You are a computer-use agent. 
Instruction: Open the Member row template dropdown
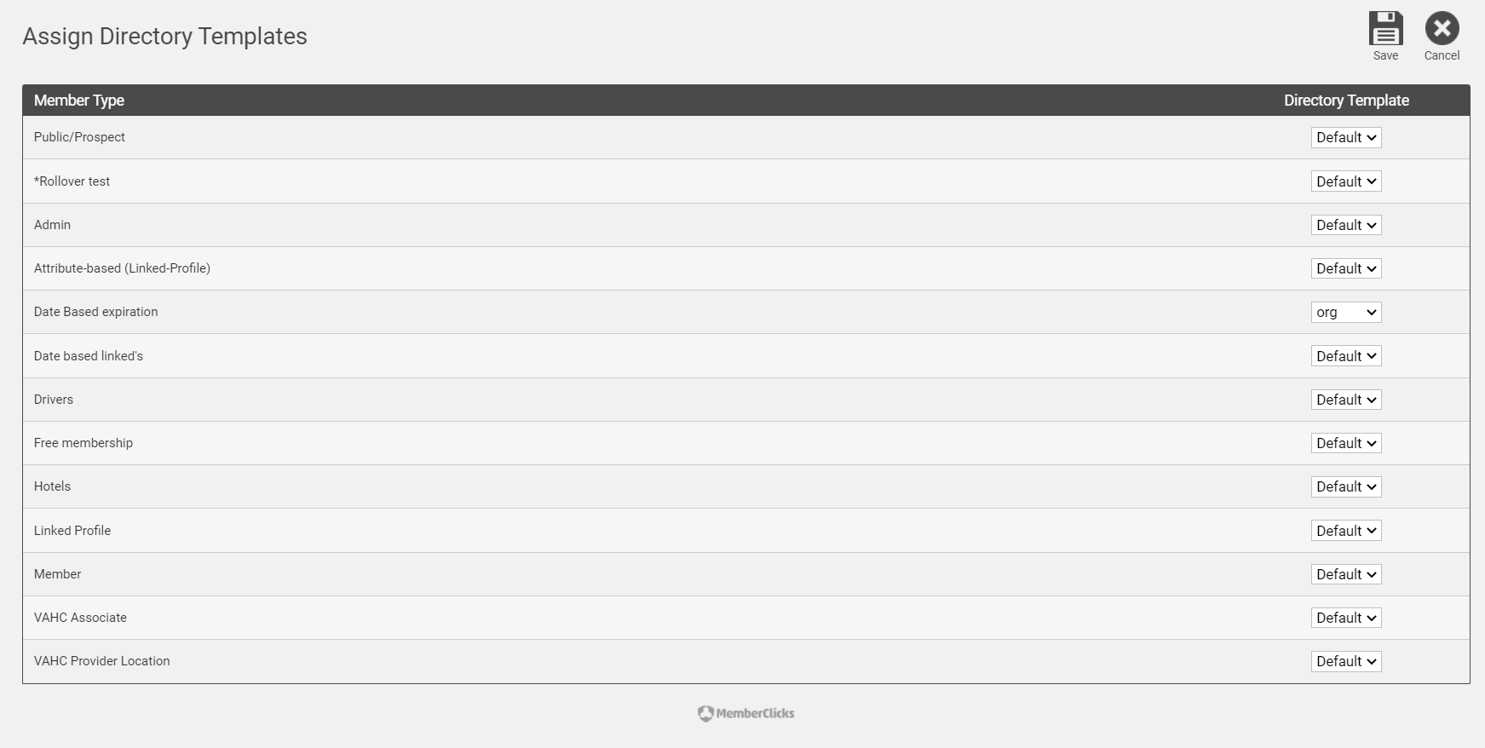[1345, 574]
